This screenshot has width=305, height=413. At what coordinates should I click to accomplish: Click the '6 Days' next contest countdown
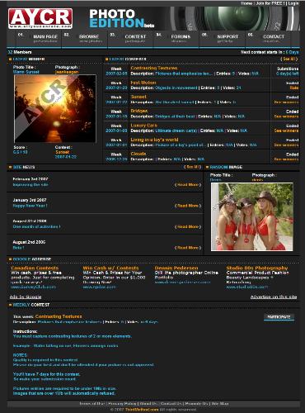(x=292, y=52)
